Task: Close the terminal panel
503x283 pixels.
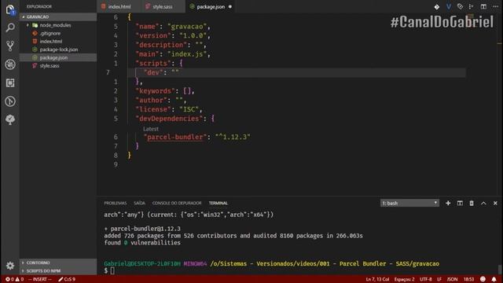Action: tap(495, 203)
